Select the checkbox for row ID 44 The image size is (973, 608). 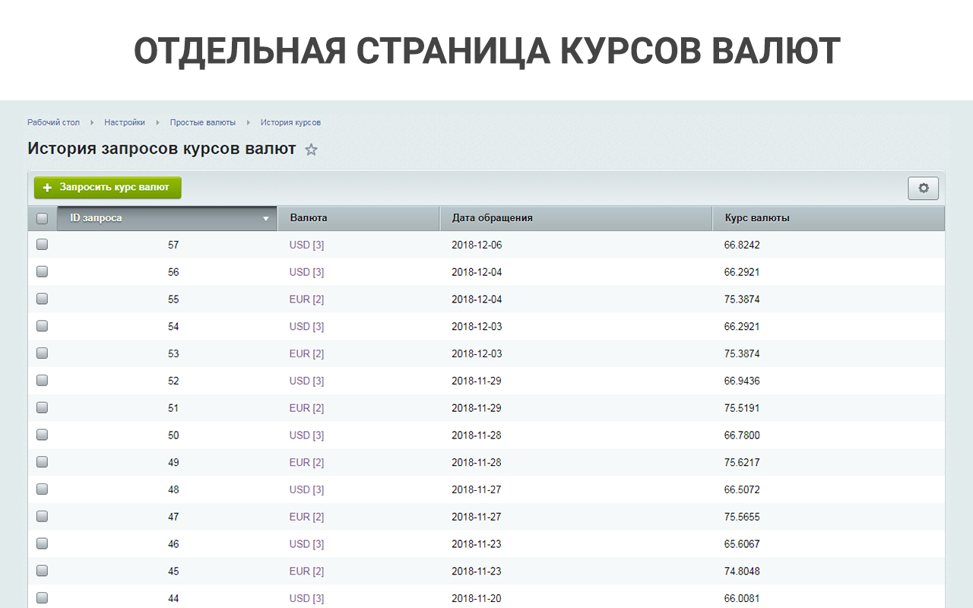point(42,598)
